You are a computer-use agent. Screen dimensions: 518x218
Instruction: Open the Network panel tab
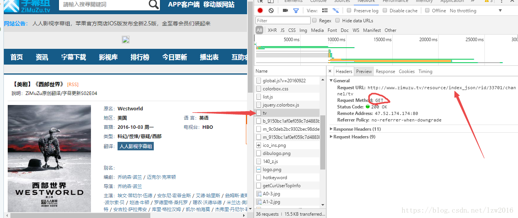tap(366, 1)
